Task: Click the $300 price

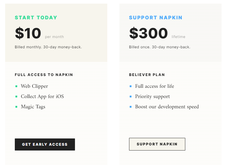Action: click(148, 33)
